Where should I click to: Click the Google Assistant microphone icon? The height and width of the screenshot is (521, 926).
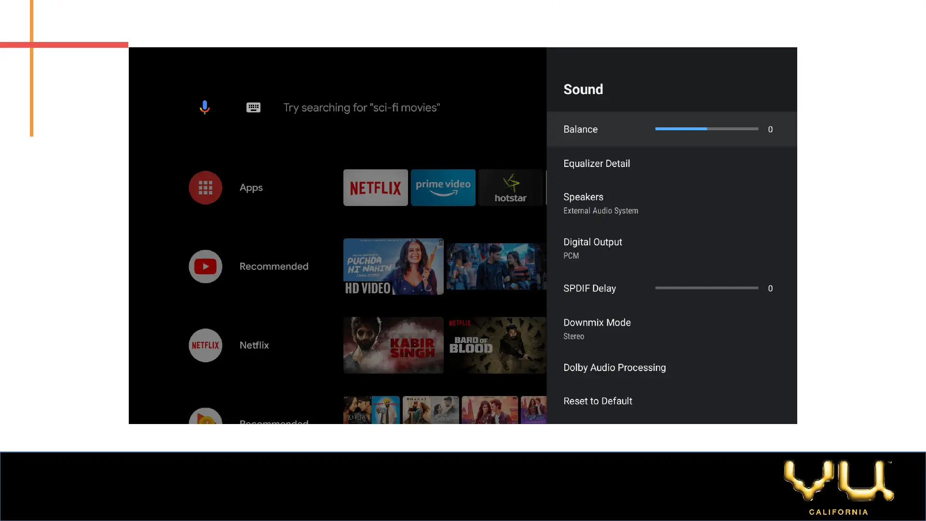coord(204,107)
